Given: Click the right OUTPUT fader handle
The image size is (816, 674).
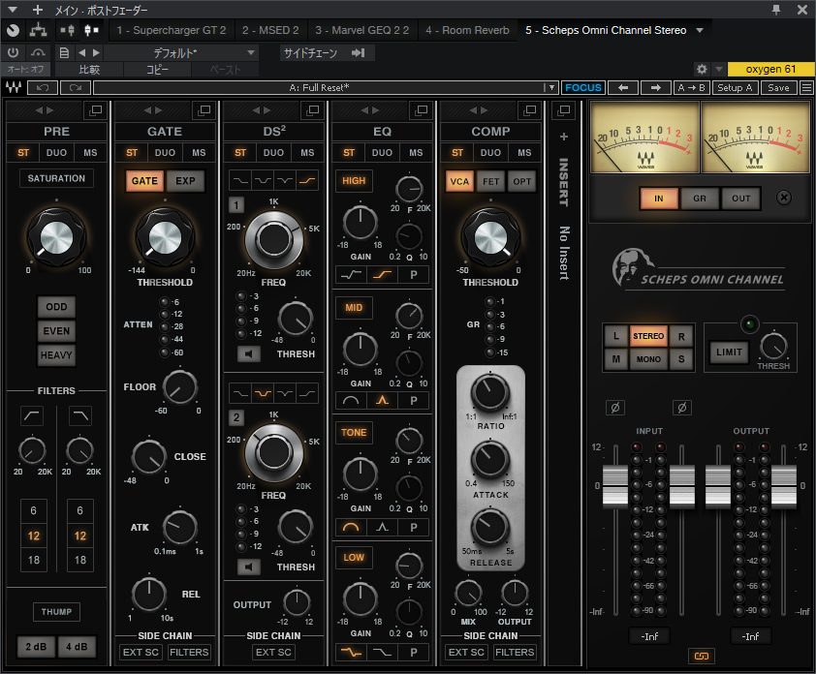Looking at the screenshot, I should point(784,487).
